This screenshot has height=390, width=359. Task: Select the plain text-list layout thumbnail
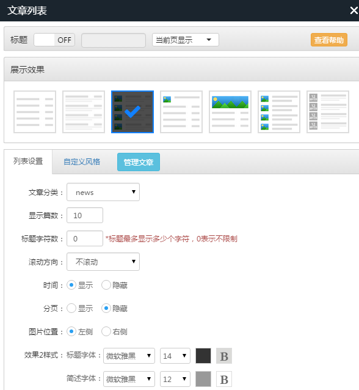(35, 112)
